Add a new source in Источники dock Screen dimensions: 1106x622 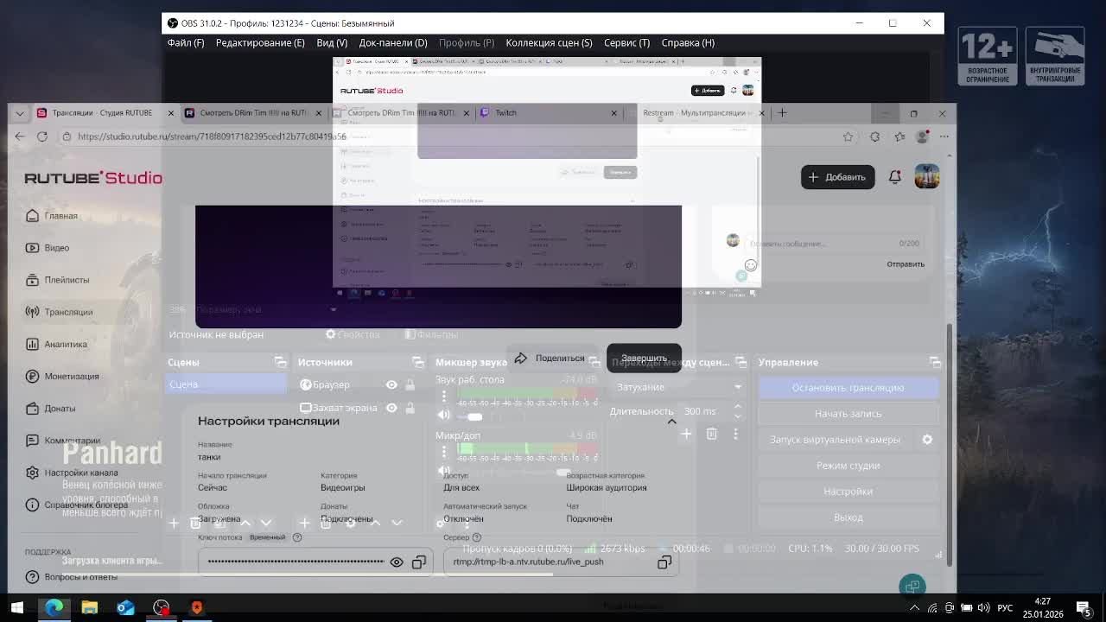click(304, 523)
